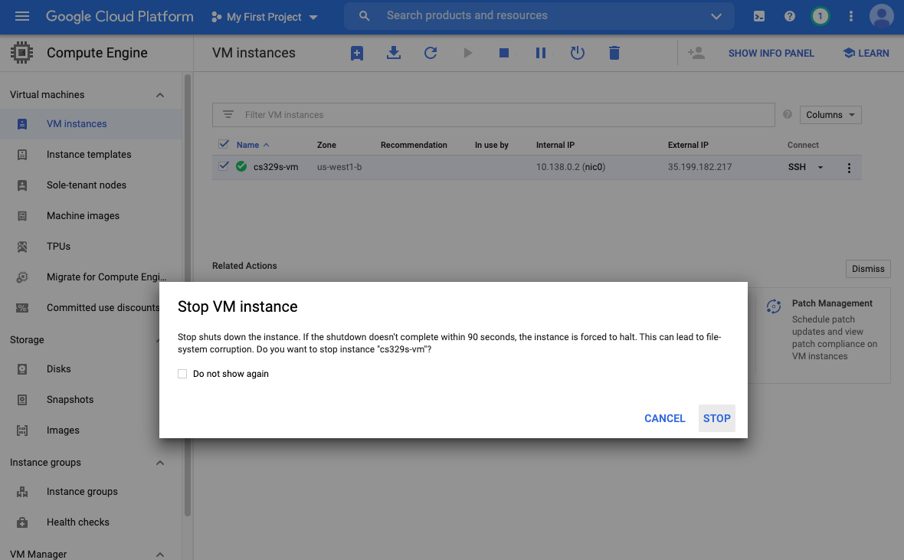Click the help icon beside Columns

tap(788, 114)
